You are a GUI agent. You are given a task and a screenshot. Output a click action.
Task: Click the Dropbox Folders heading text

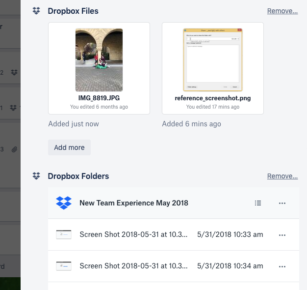pos(78,176)
